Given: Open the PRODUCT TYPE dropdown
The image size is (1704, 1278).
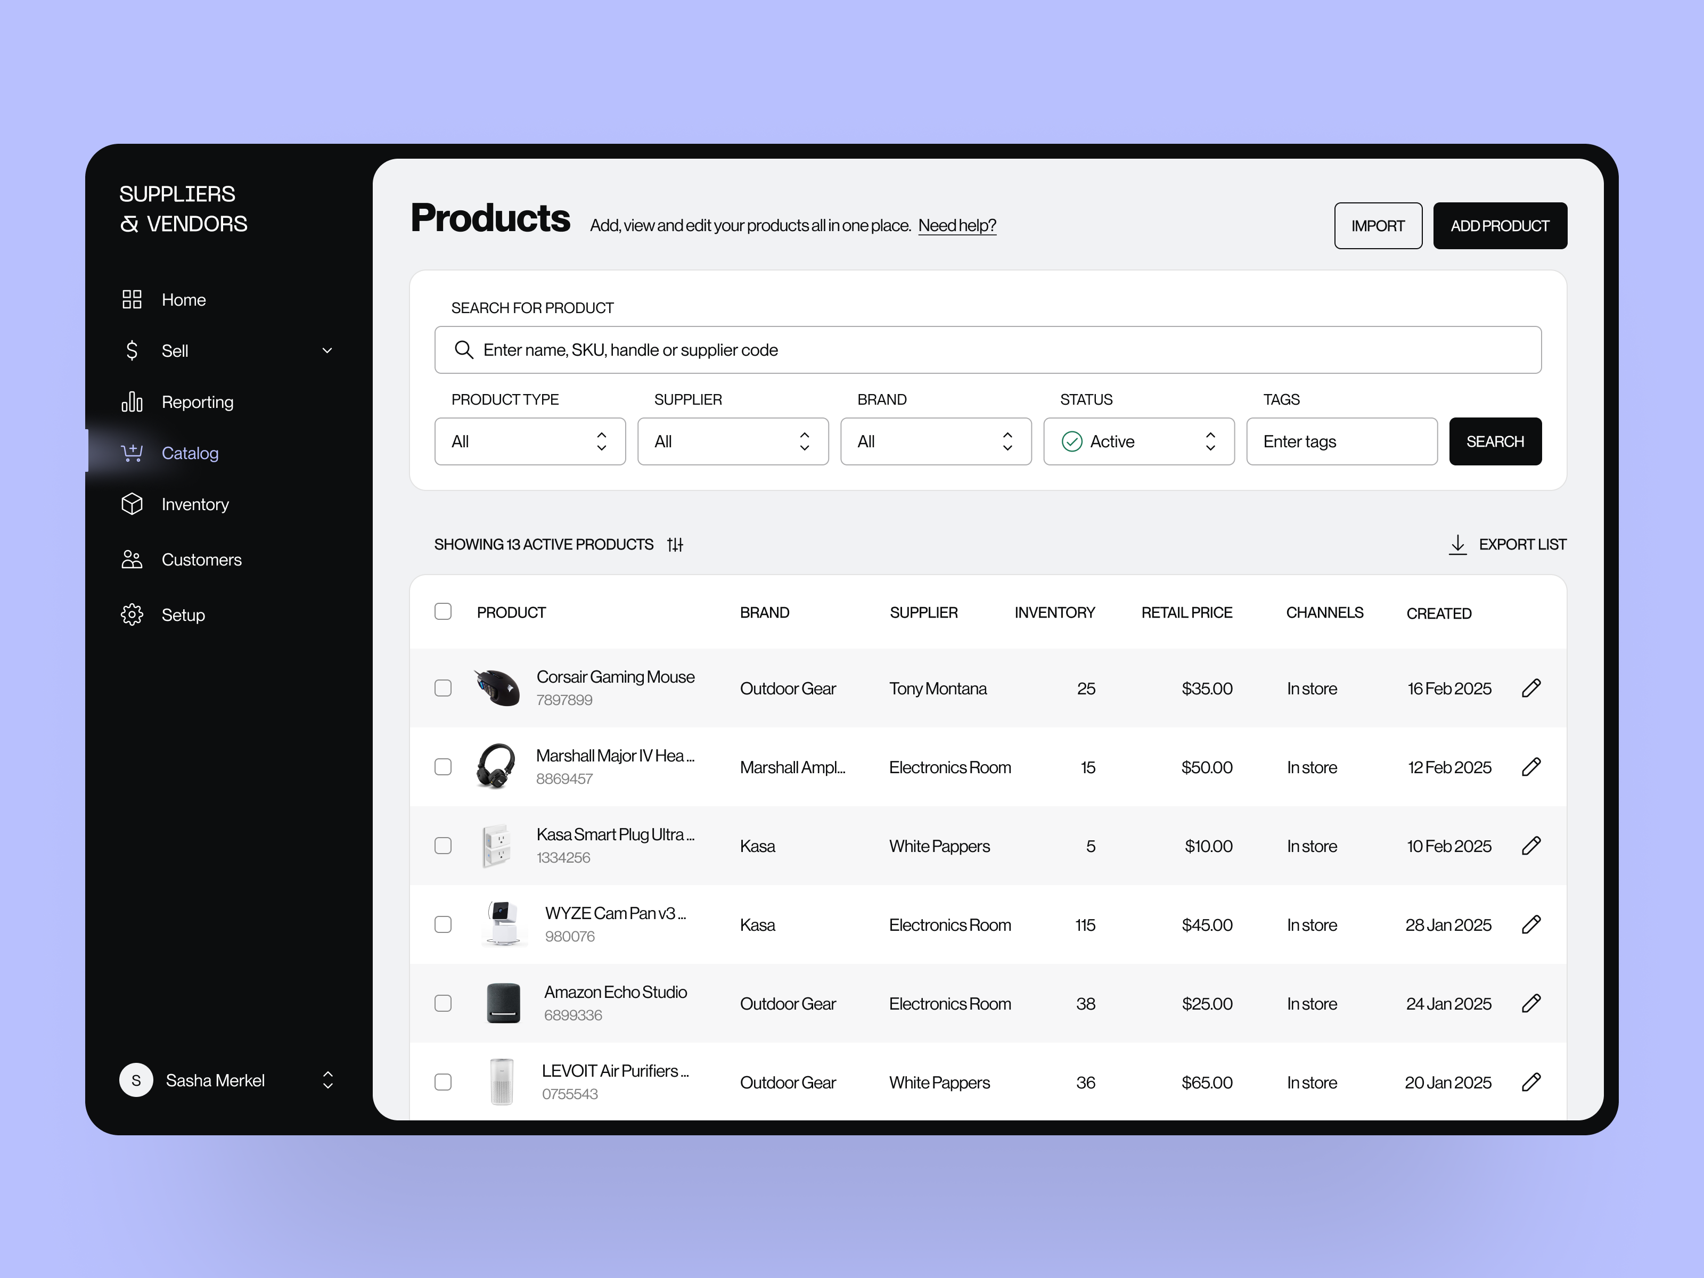Looking at the screenshot, I should click(x=529, y=441).
